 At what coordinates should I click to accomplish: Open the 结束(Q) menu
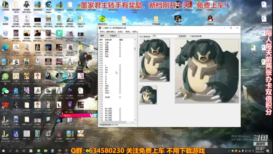click(x=135, y=32)
